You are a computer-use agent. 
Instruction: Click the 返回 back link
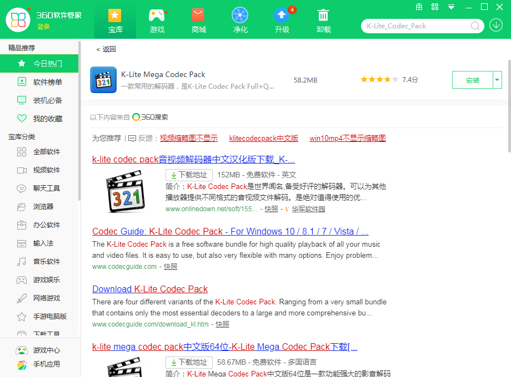(x=106, y=49)
